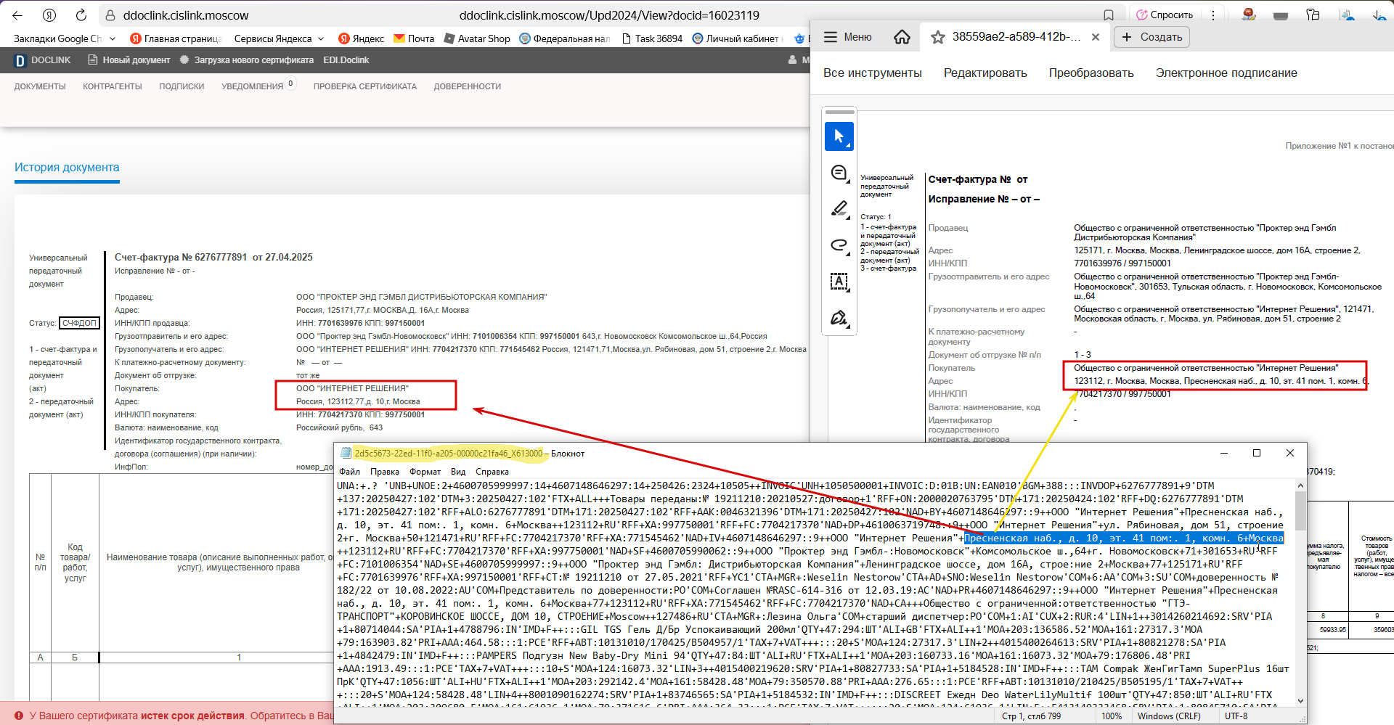Open КОНТРАГЕНТЫ menu section
This screenshot has height=725, width=1394.
[x=113, y=86]
